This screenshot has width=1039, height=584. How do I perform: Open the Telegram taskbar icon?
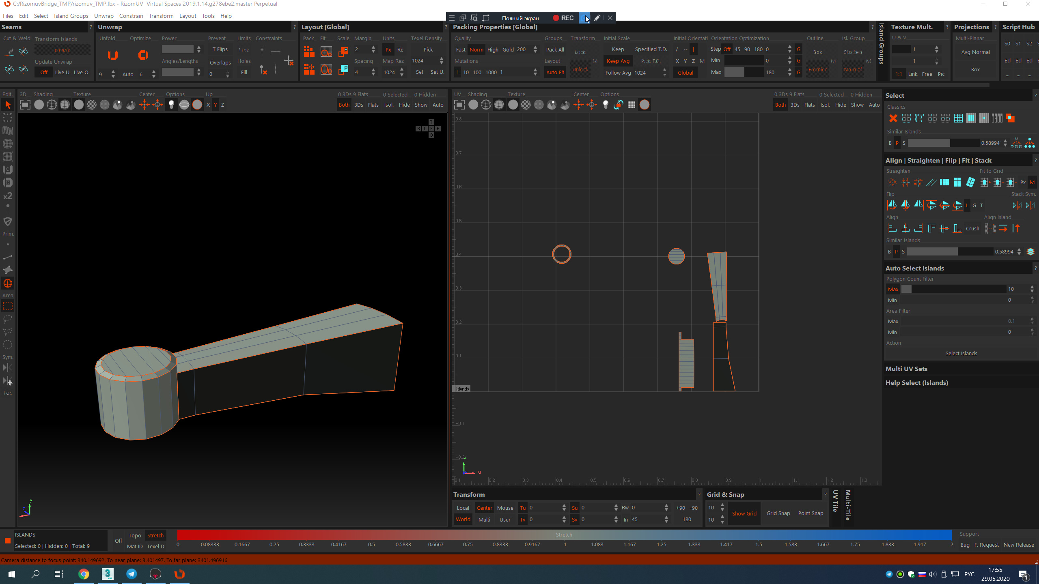[131, 574]
